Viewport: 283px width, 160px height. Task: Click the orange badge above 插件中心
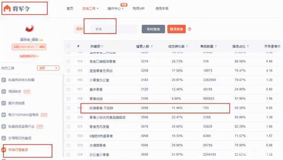(124, 5)
